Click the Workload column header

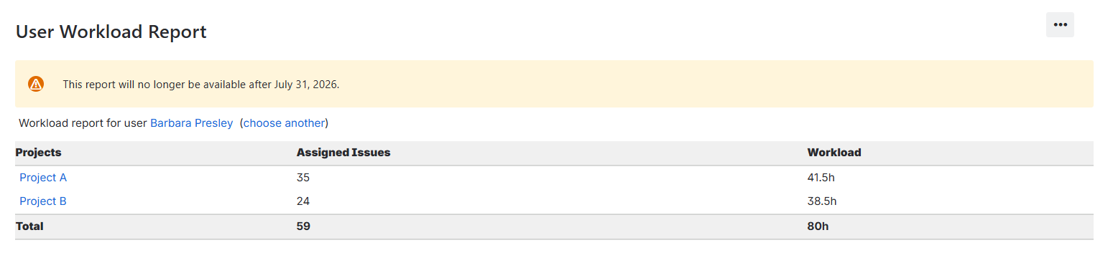(834, 153)
